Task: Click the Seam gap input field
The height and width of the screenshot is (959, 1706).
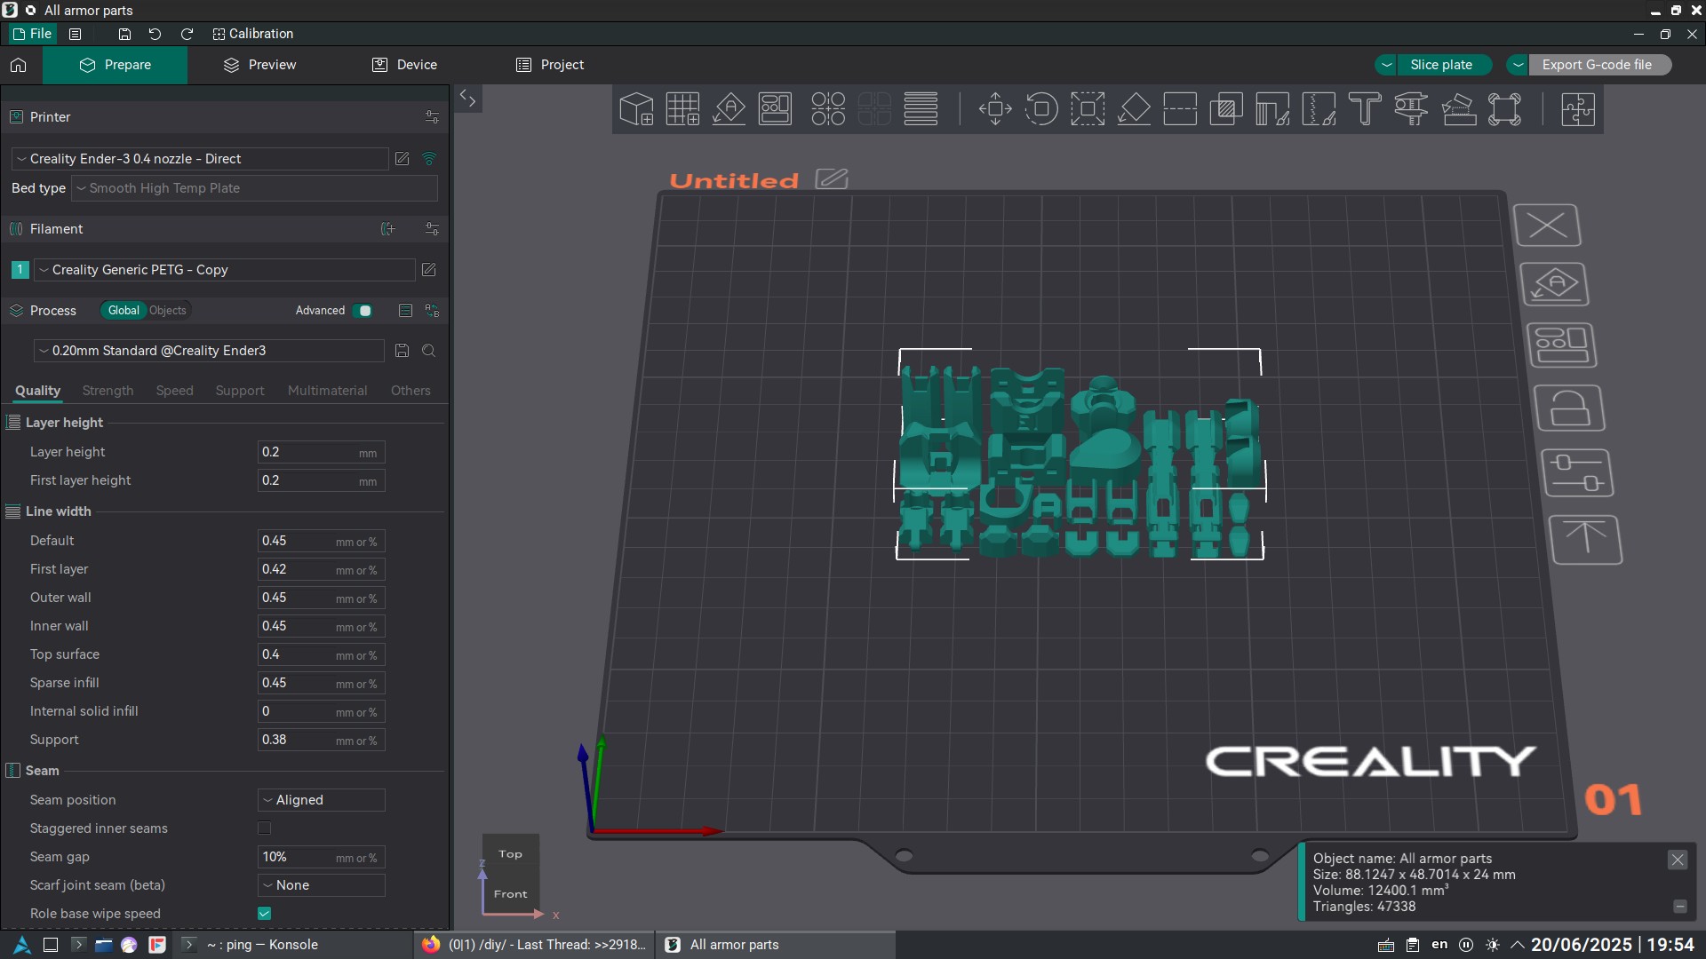Action: [x=321, y=857]
